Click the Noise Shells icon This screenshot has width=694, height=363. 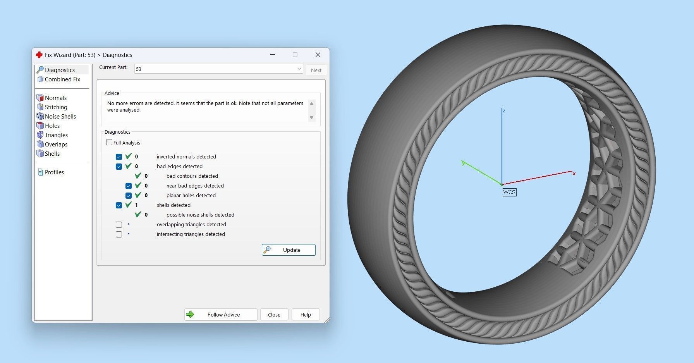tap(40, 117)
